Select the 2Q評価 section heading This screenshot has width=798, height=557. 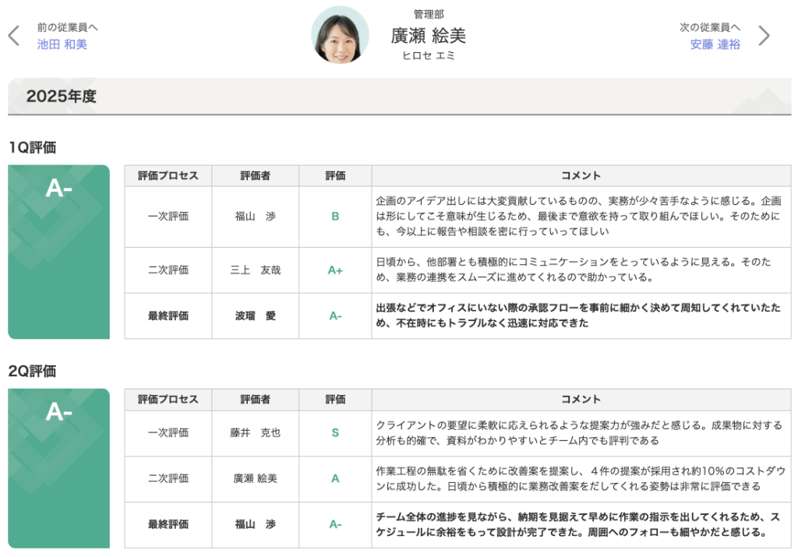33,371
